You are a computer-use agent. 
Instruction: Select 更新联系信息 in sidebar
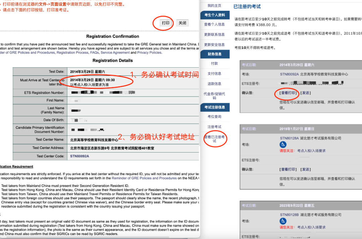tap(214, 35)
